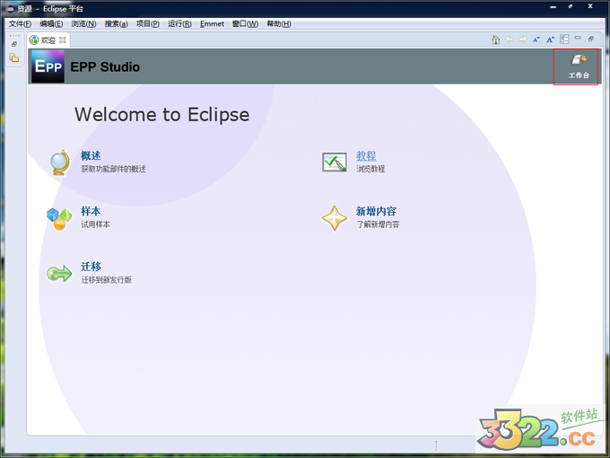Reduce font size with the small A icon
Image resolution: width=610 pixels, height=458 pixels.
pyautogui.click(x=536, y=40)
